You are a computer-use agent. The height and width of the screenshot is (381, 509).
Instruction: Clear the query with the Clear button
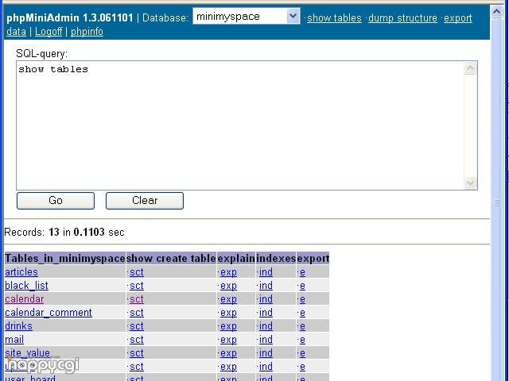pos(145,201)
